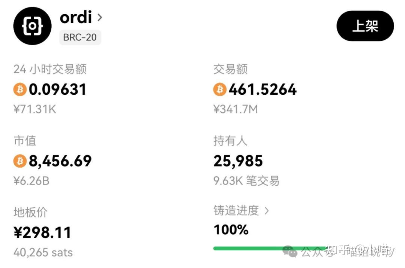This screenshot has height=268, width=405.
Task: Click the 40,265 sats value
Action: point(43,252)
